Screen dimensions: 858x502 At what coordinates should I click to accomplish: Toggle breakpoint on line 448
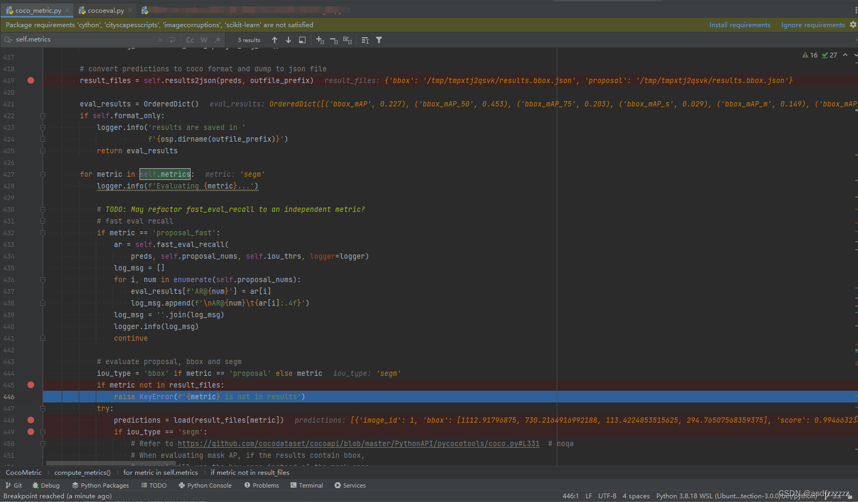[31, 420]
